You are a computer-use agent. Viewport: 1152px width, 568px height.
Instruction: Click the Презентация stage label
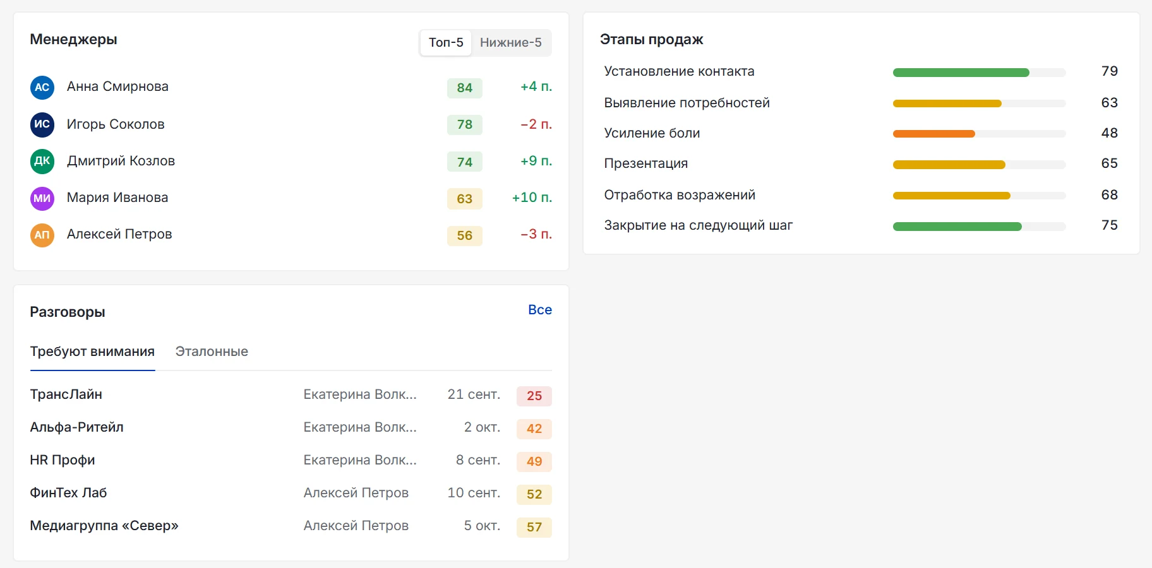coord(646,163)
